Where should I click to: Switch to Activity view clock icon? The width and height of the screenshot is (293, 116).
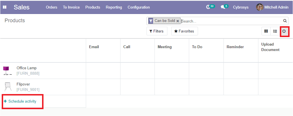click(x=284, y=31)
